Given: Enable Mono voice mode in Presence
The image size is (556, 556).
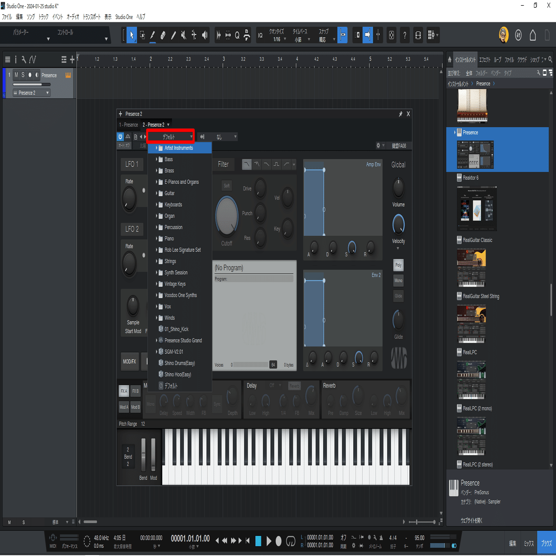Looking at the screenshot, I should [398, 280].
